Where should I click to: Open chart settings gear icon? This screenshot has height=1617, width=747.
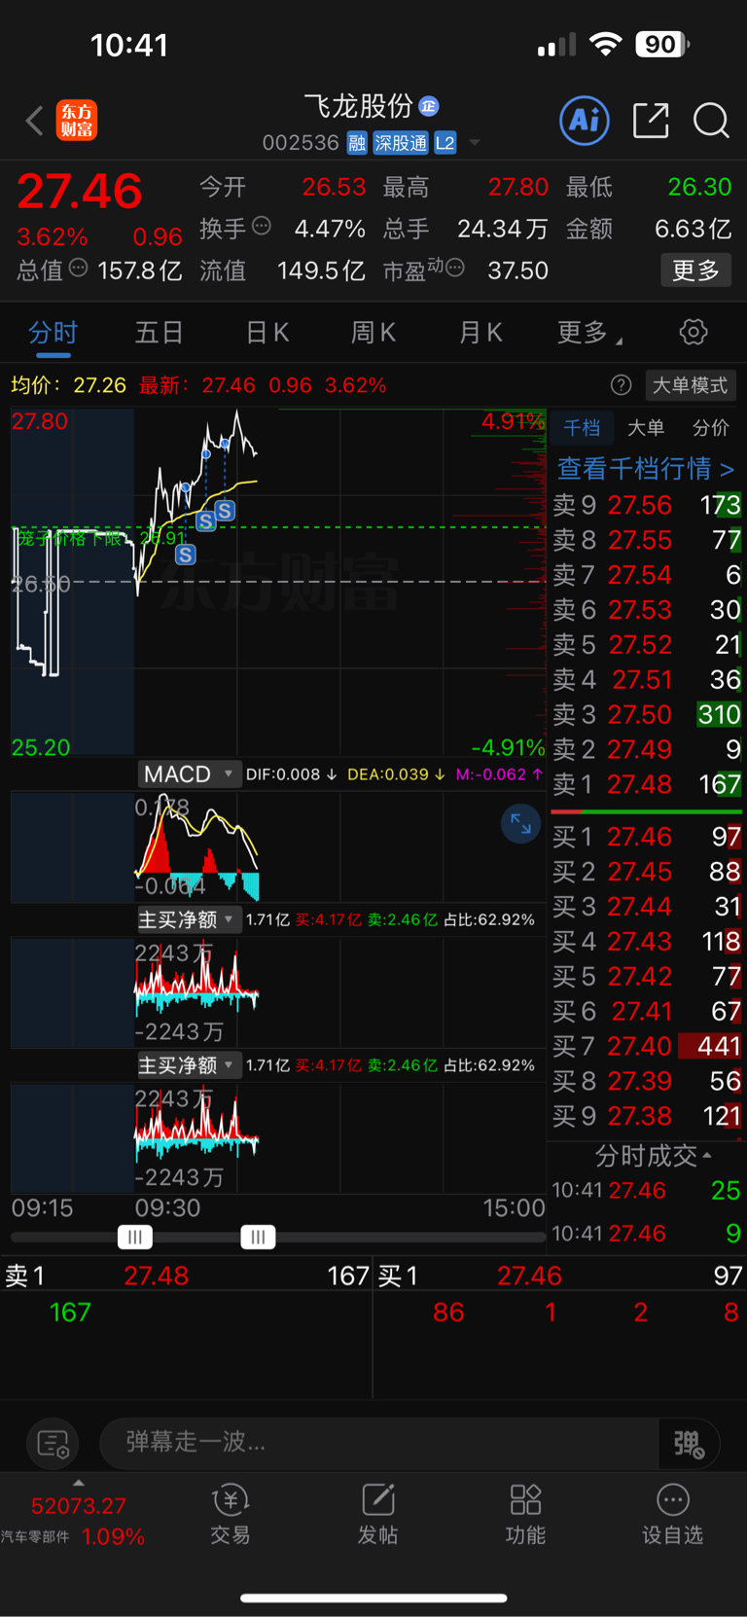point(694,332)
